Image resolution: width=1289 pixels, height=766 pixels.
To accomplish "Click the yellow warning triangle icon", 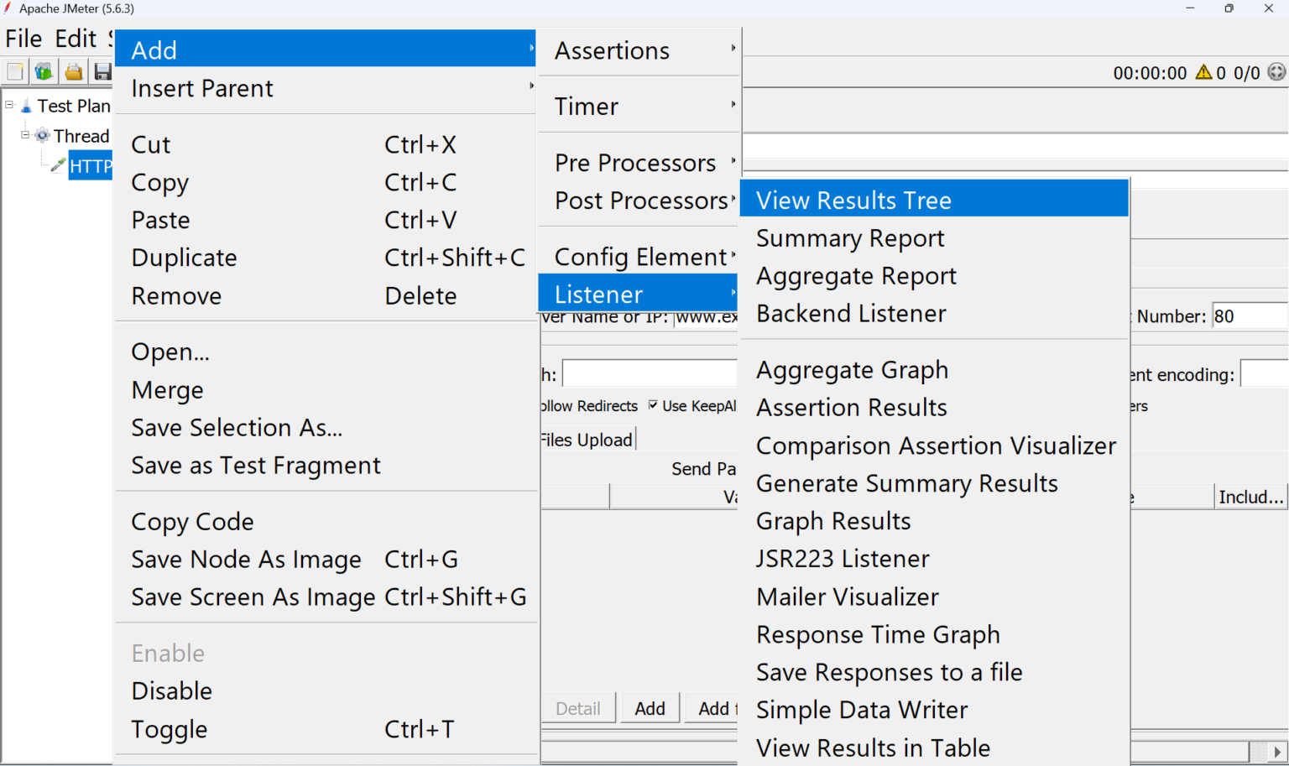I will [x=1203, y=72].
